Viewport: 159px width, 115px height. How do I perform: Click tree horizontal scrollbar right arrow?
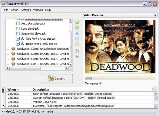click(x=67, y=68)
